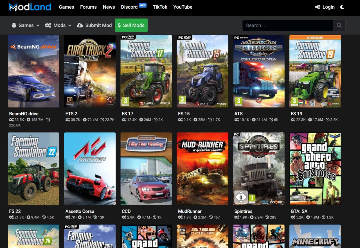Viewport: 360px width, 248px height.
Task: Click the history icon under Assetto Corsa
Action: coord(95,217)
